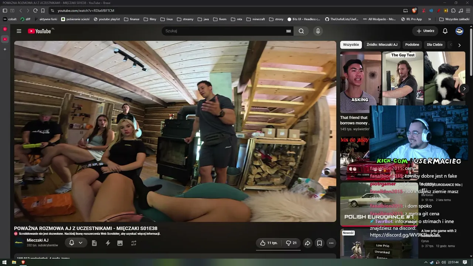The image size is (473, 266).
Task: Save video using the bookmark icon
Action: coord(319,243)
